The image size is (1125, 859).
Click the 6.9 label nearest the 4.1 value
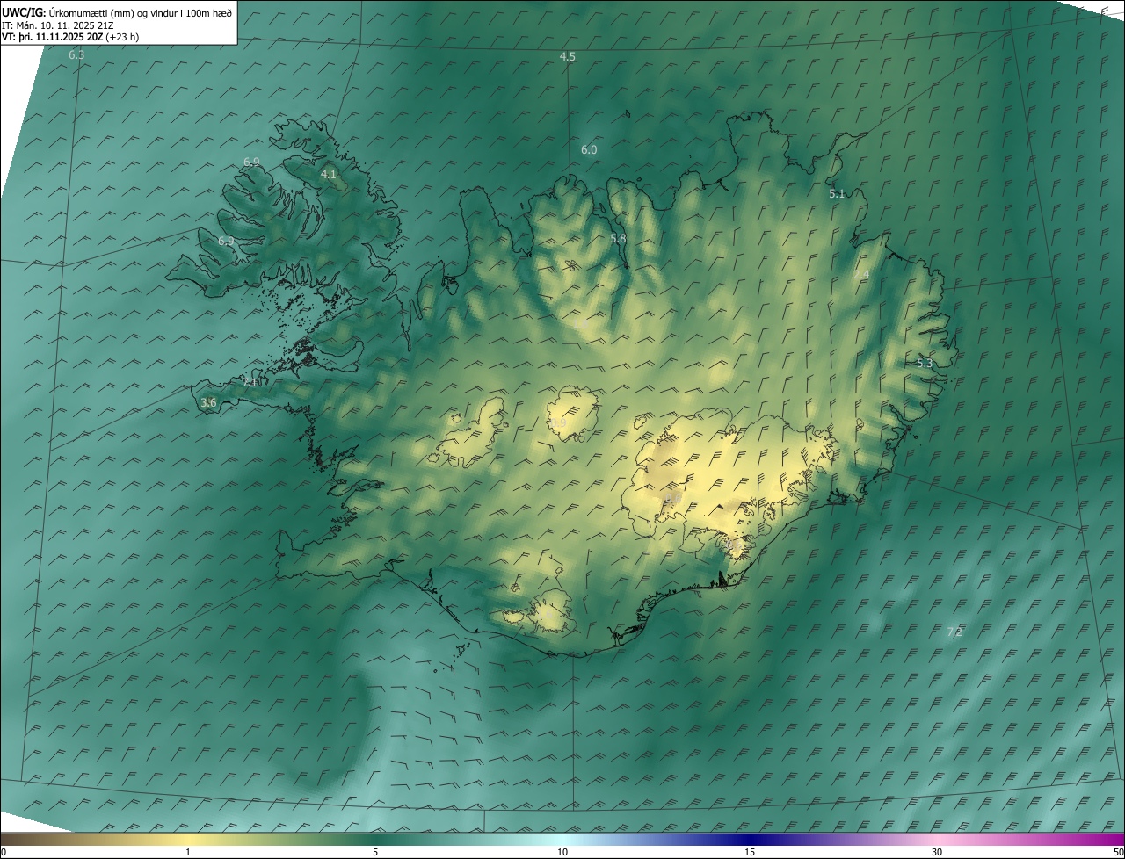coord(251,162)
